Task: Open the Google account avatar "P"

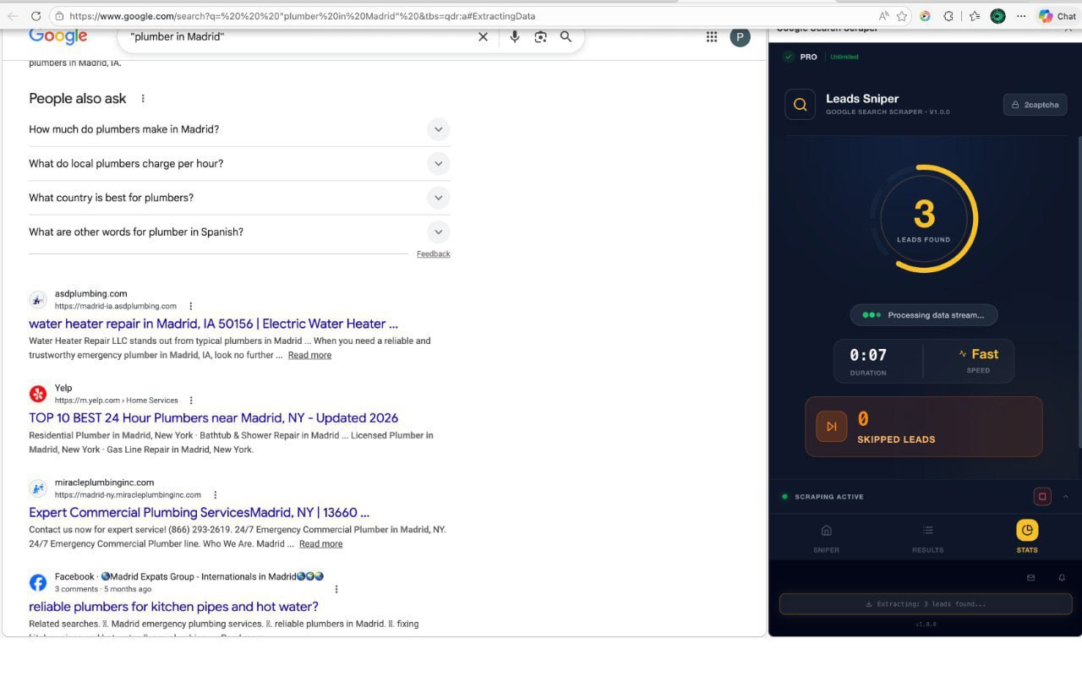Action: click(x=740, y=36)
